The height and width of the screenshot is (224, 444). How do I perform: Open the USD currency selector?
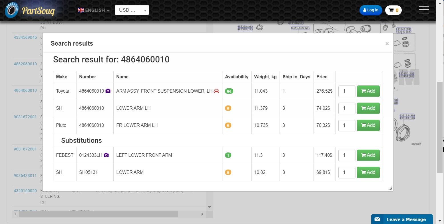[132, 10]
